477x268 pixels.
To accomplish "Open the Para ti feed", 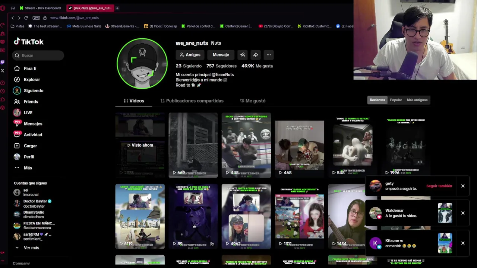I will [25, 68].
